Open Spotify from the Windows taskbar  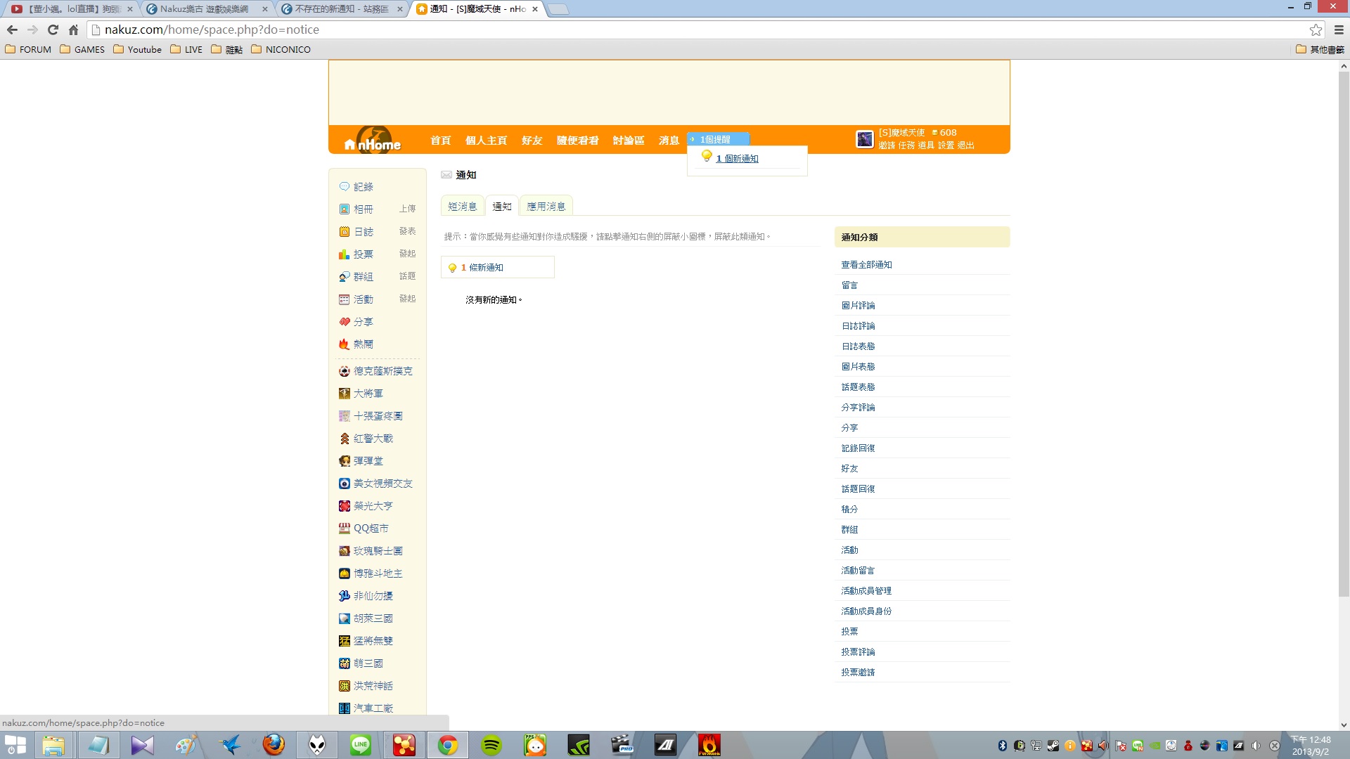[x=491, y=745]
